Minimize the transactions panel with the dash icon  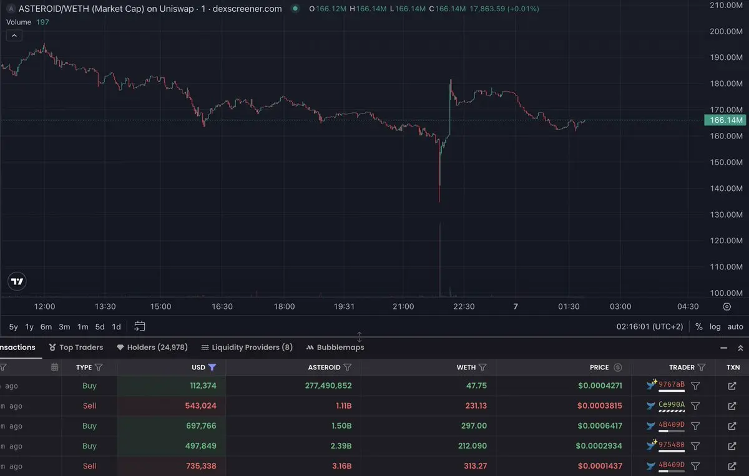pyautogui.click(x=724, y=348)
